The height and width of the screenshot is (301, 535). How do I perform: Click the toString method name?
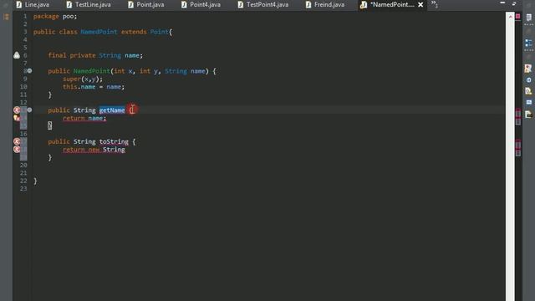point(114,141)
